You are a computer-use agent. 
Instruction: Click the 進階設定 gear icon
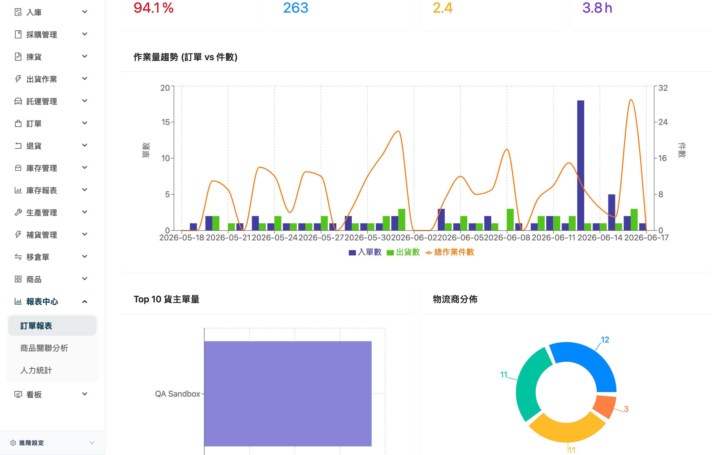(13, 443)
